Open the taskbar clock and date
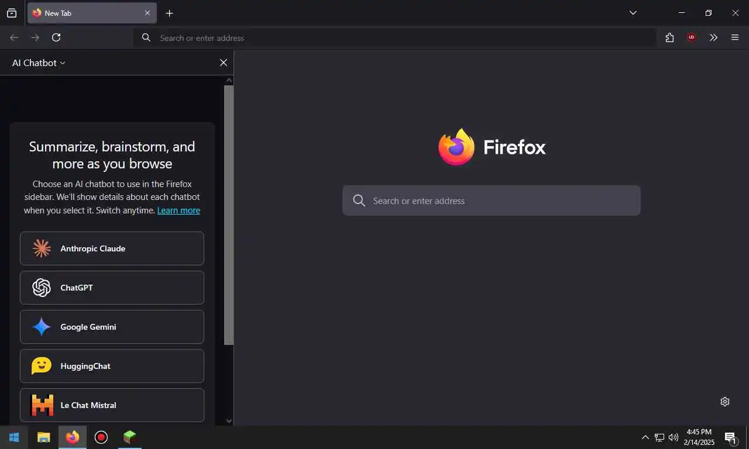 click(x=699, y=437)
